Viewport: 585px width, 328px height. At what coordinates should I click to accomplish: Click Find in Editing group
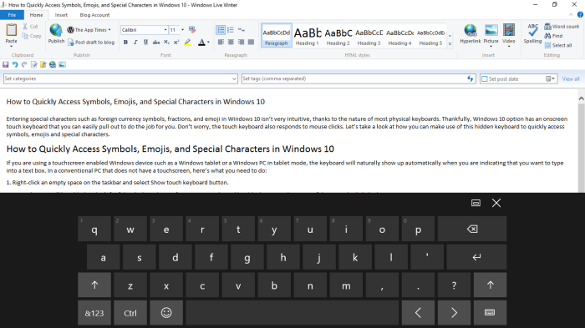point(553,36)
